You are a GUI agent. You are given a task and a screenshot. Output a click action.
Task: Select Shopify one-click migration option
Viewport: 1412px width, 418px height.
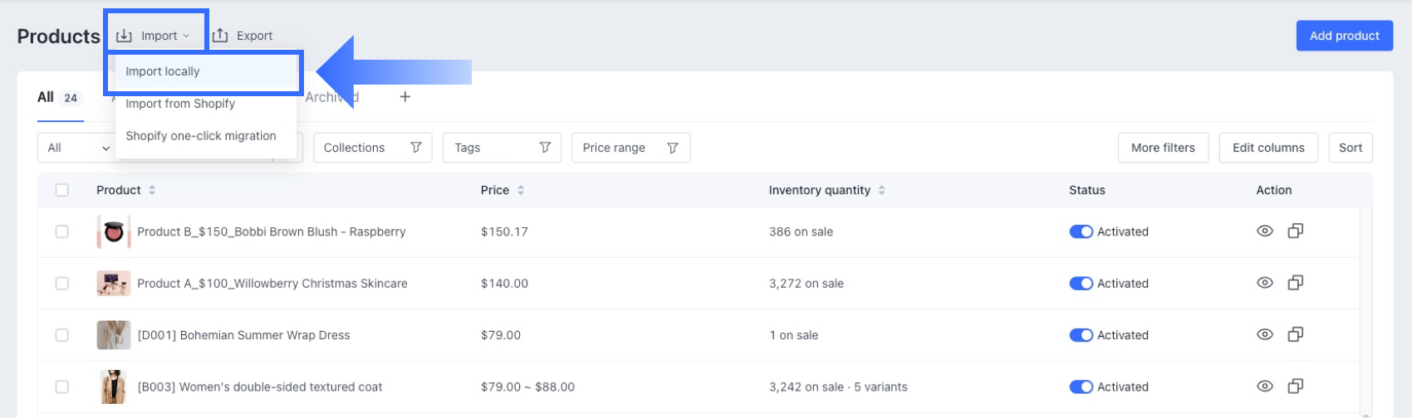click(x=201, y=136)
